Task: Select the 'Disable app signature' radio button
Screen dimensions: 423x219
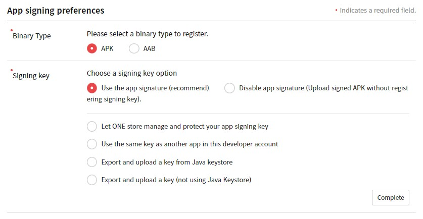Action: (x=229, y=88)
